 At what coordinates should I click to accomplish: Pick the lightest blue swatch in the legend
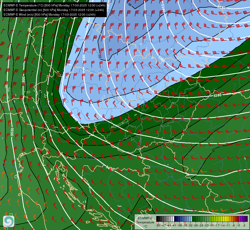coord(191,219)
